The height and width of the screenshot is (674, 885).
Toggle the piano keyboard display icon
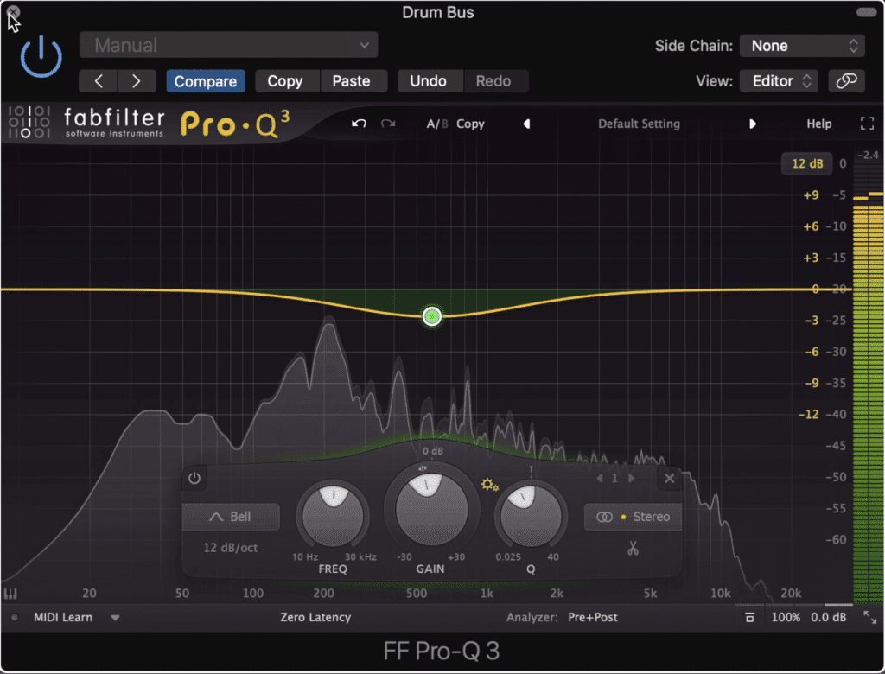10,594
